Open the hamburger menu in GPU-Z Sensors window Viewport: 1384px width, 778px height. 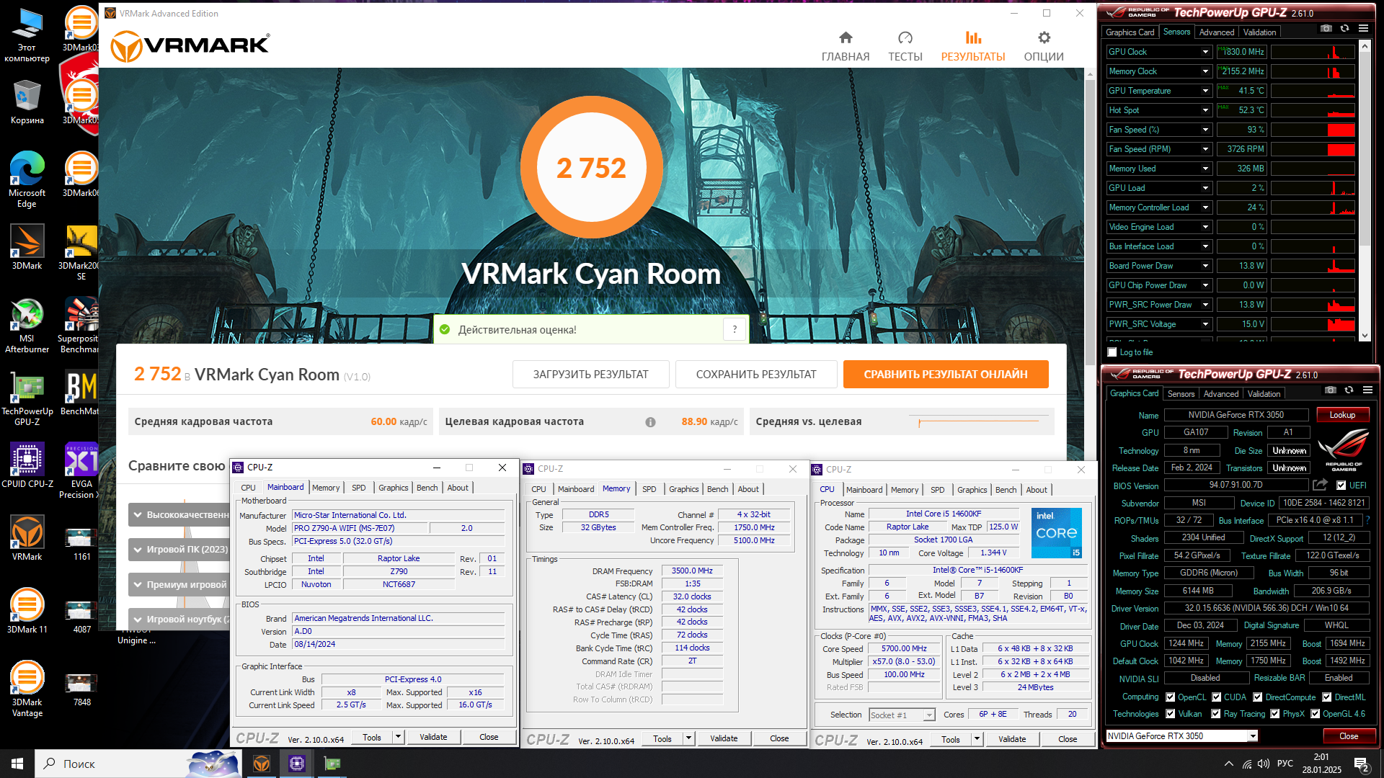pos(1363,28)
